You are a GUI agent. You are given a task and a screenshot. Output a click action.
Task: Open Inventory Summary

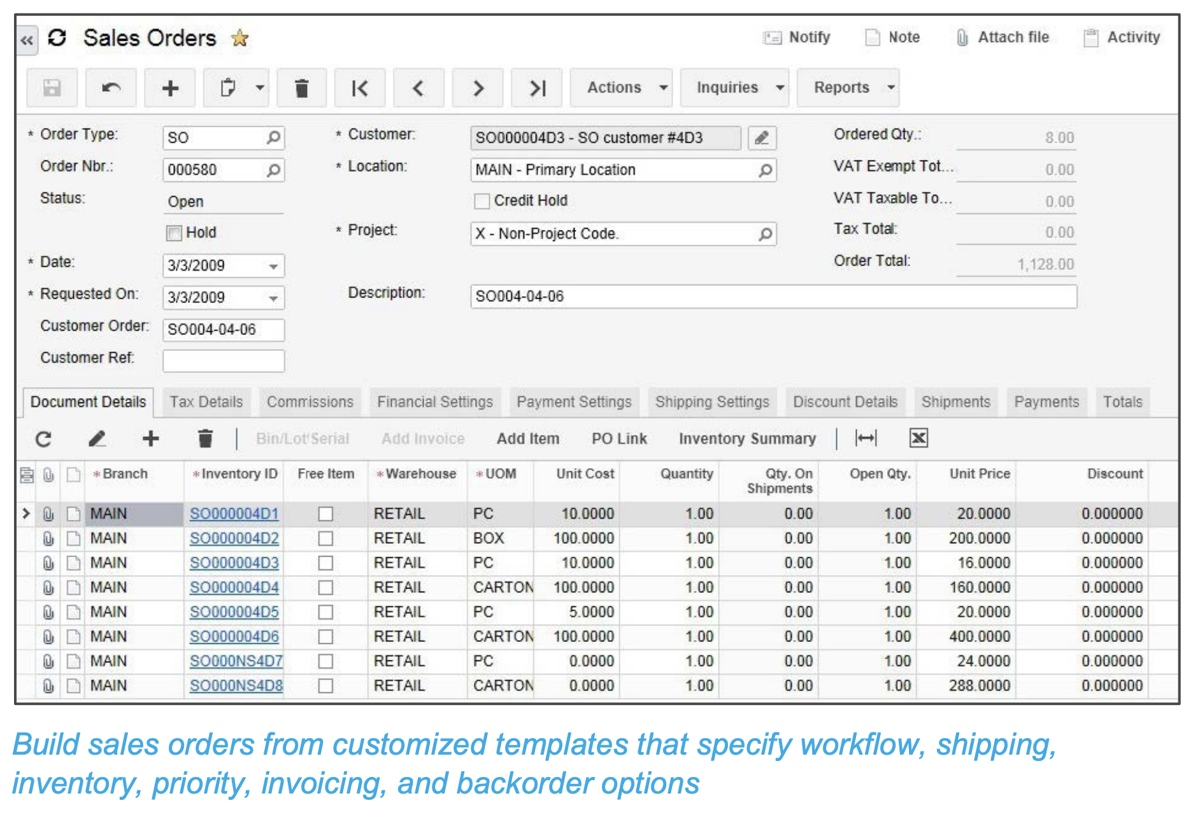point(747,439)
